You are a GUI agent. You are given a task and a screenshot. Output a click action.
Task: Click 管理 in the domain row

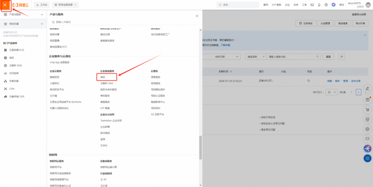(345, 81)
